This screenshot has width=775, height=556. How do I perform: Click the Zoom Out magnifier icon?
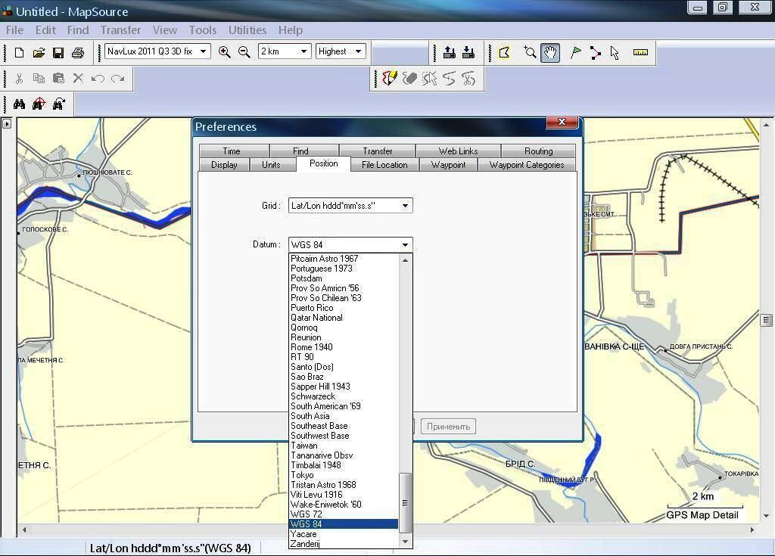tap(244, 51)
